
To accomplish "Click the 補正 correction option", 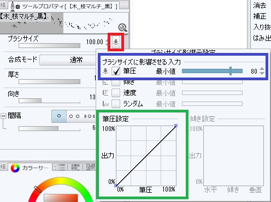I will [260, 16].
